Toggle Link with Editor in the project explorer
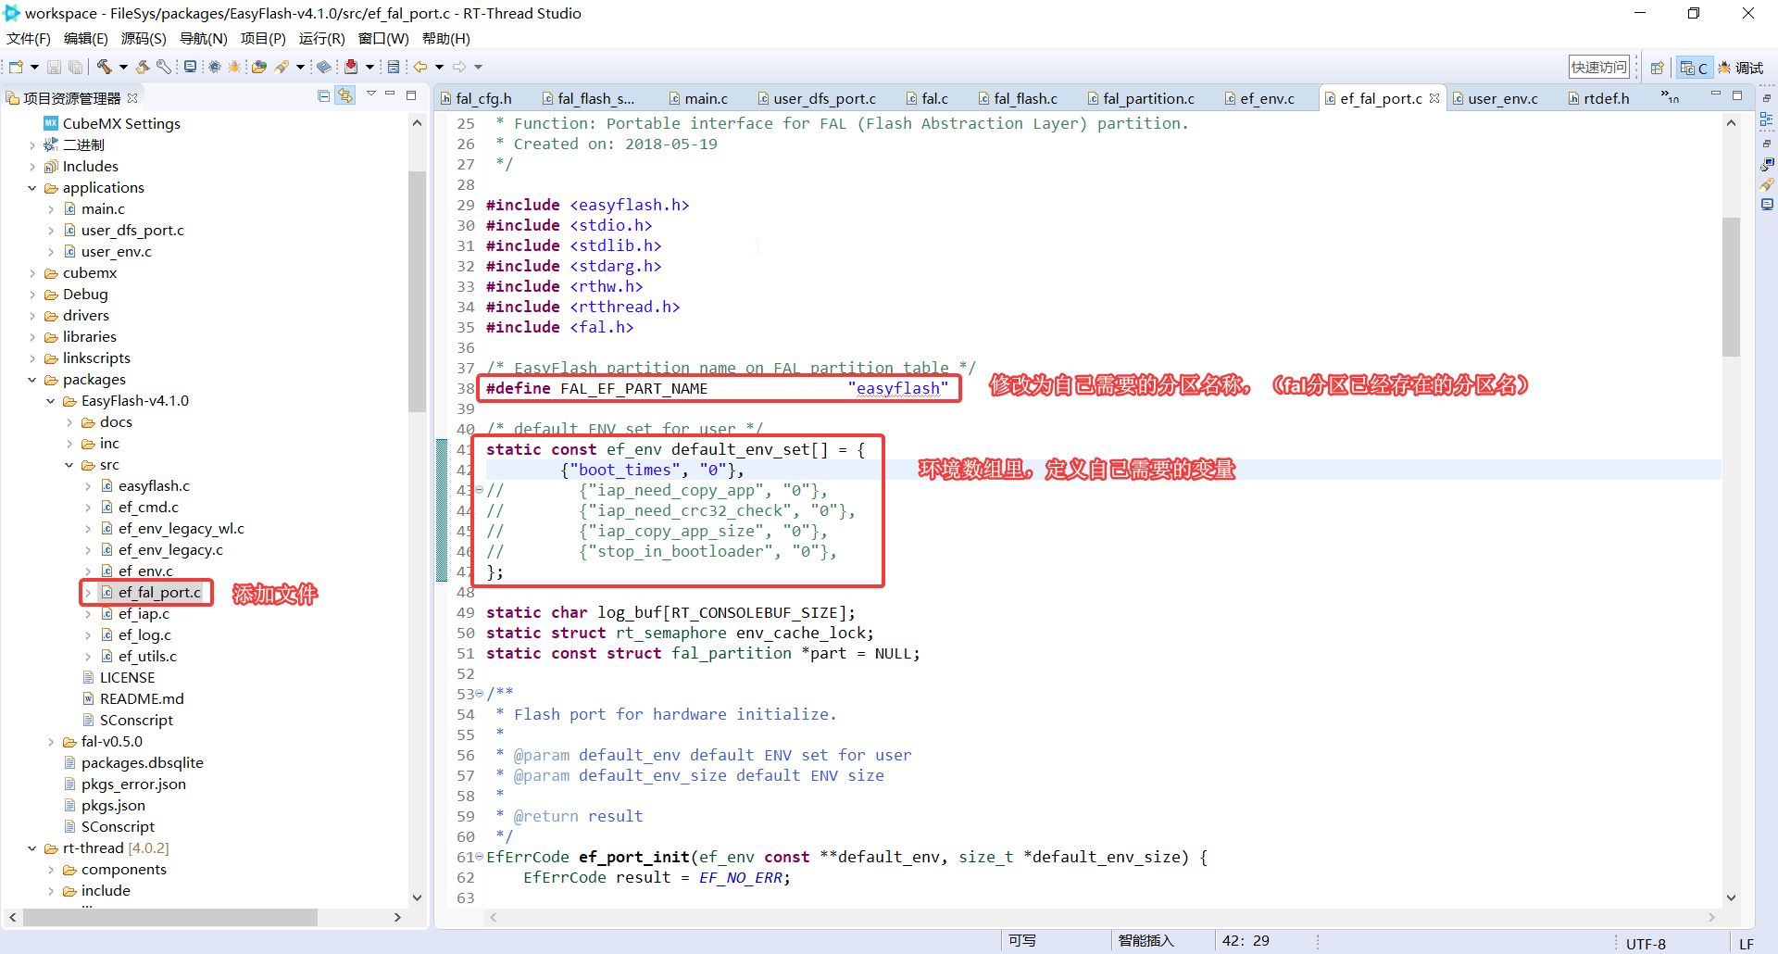Image resolution: width=1778 pixels, height=954 pixels. (345, 95)
